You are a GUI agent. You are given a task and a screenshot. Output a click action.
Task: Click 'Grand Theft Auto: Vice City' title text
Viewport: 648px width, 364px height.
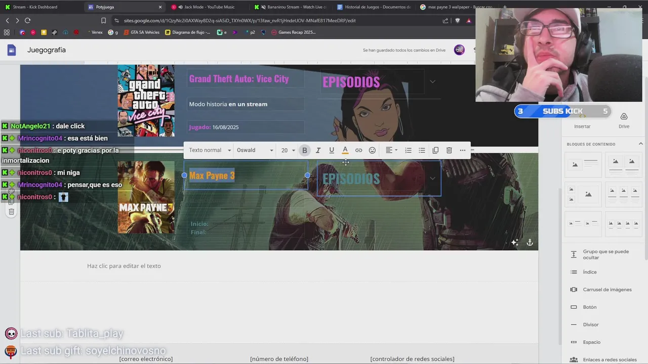pos(239,79)
